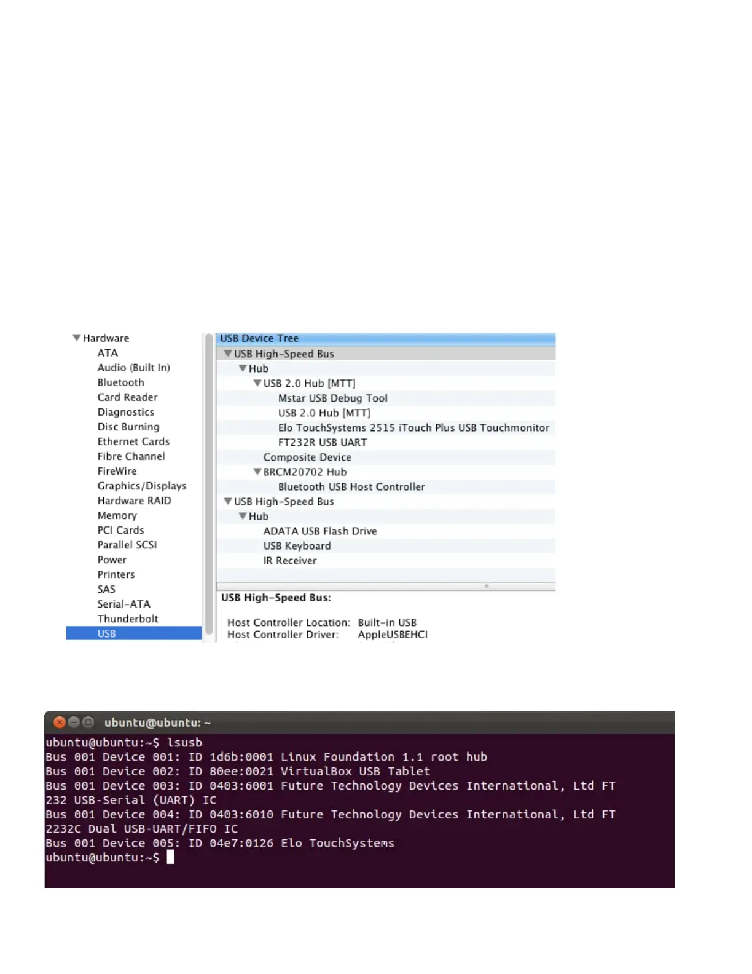Collapse the second USB High-Speed Bus triangle
Screen dimensions: 752x974
point(228,501)
